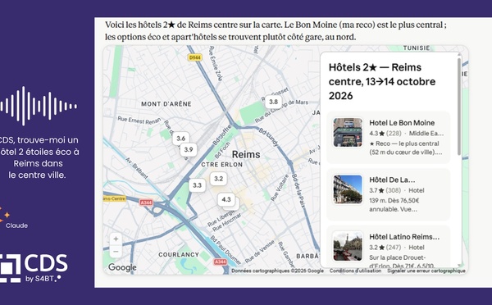
Task: Click the 3.7 (308) Hotel rating line
Action: coord(397,190)
